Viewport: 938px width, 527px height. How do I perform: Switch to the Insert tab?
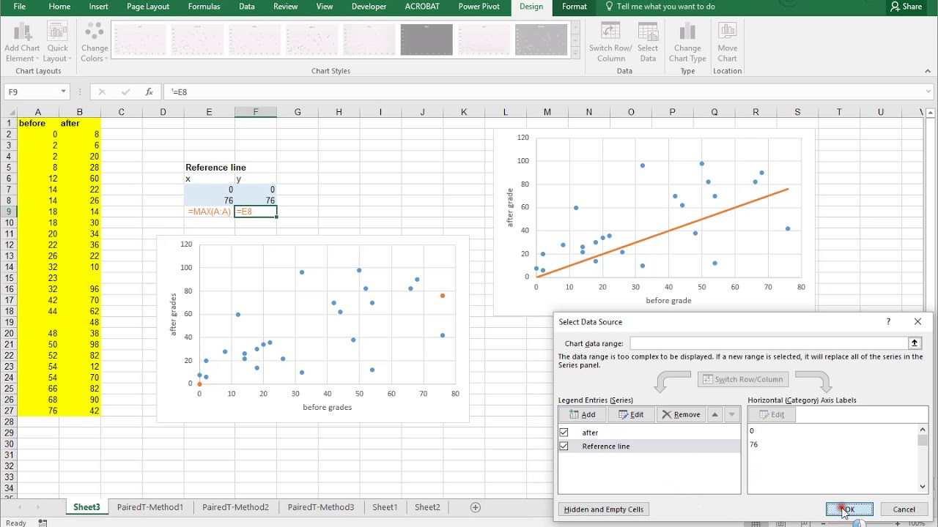tap(99, 7)
